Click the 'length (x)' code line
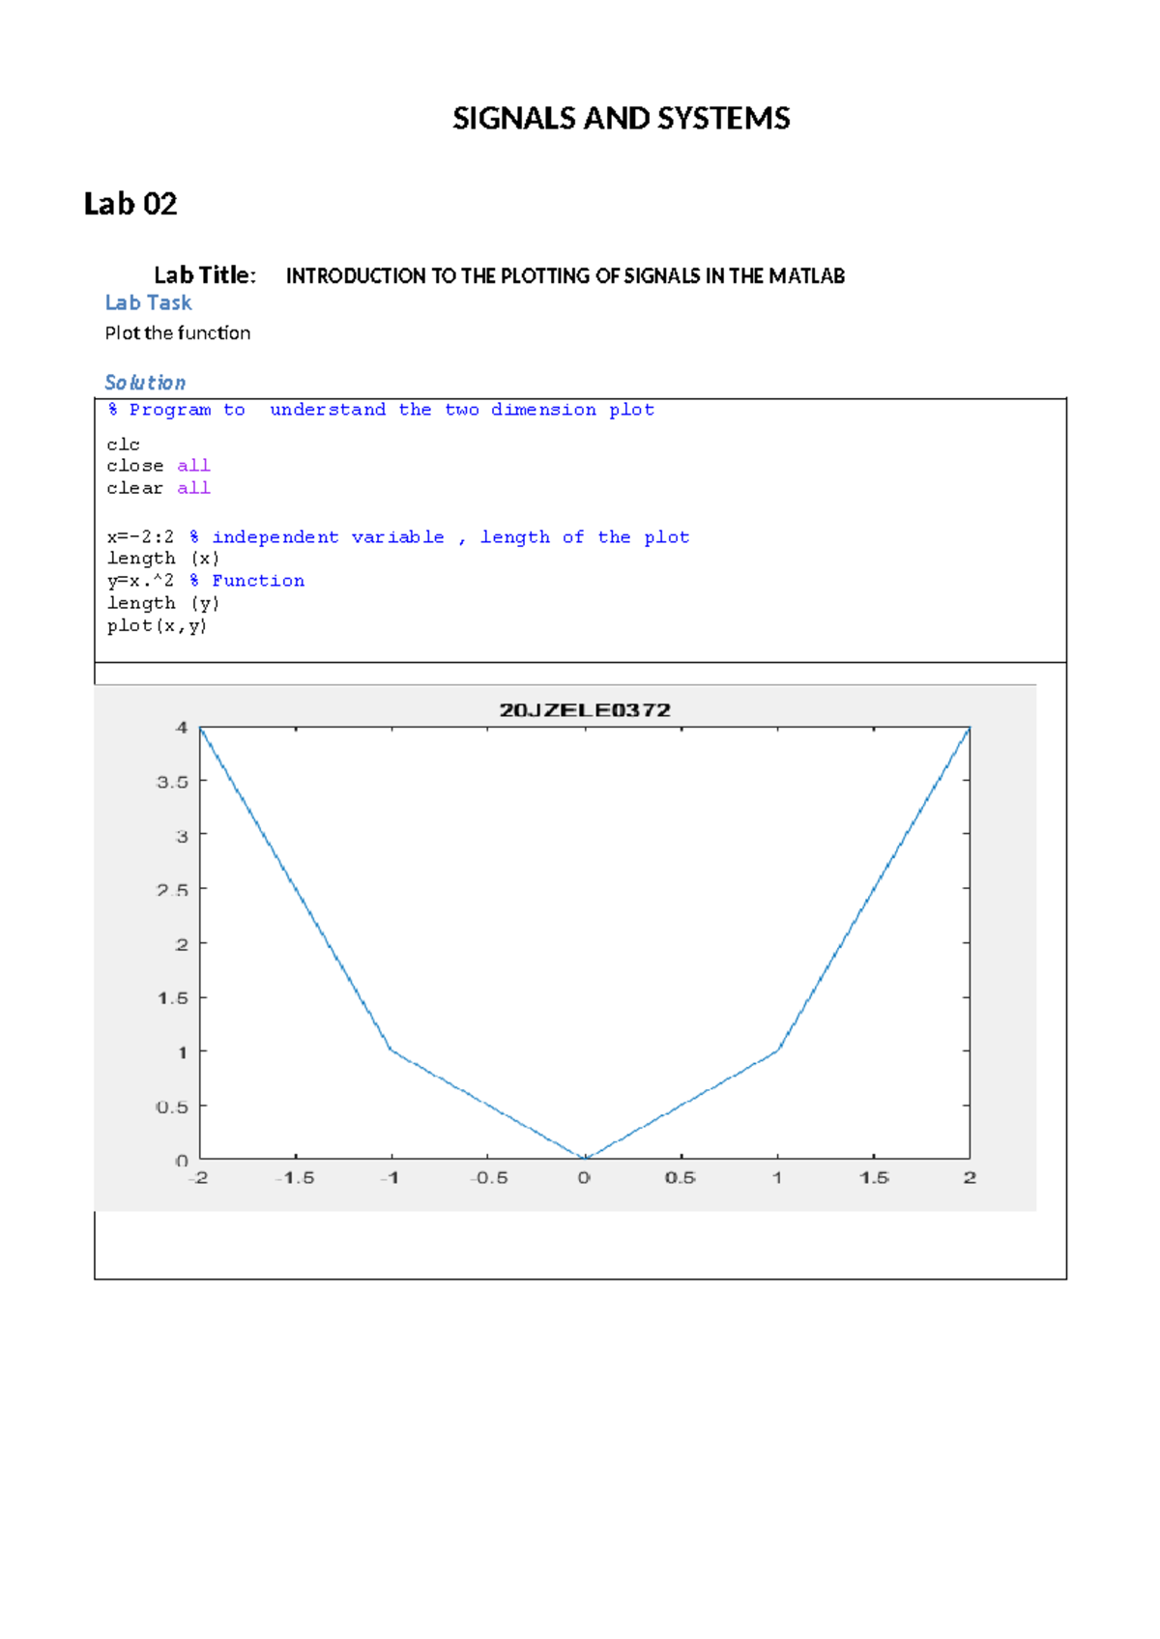Screen dimensions: 1160x1639 (x=163, y=559)
